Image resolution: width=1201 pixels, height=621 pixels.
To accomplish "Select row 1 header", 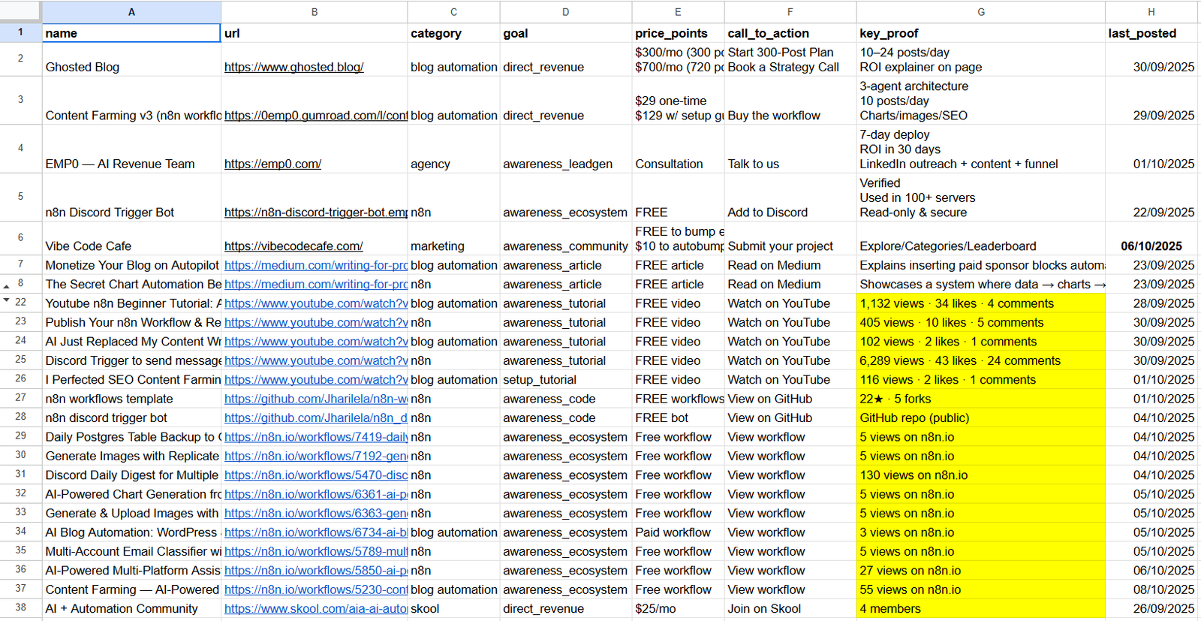I will coord(20,32).
